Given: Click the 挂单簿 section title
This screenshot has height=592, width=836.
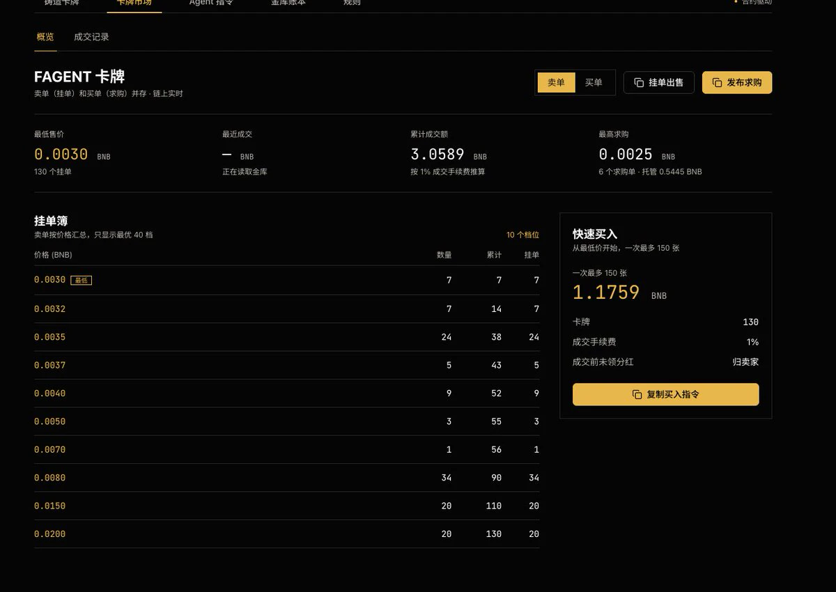Looking at the screenshot, I should [51, 221].
